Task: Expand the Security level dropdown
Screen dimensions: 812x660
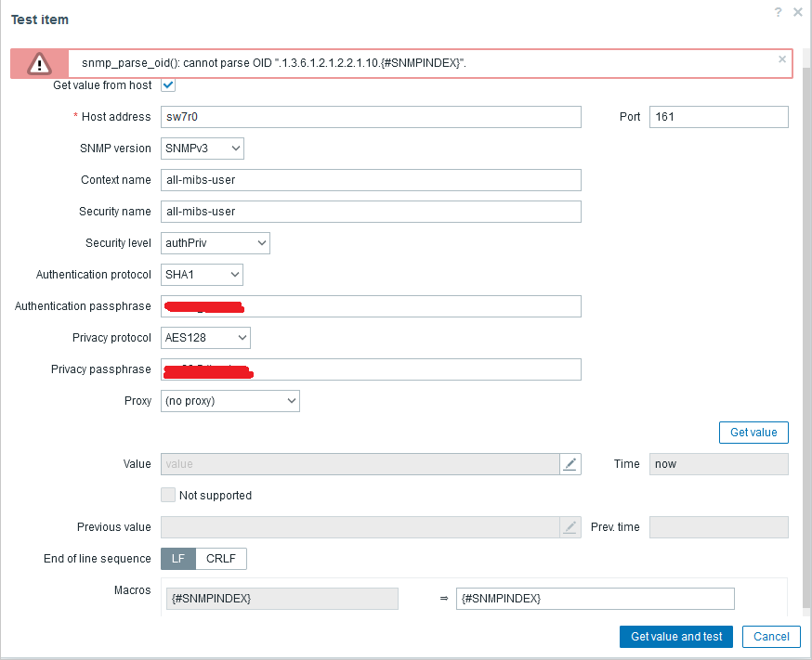Action: [x=216, y=243]
